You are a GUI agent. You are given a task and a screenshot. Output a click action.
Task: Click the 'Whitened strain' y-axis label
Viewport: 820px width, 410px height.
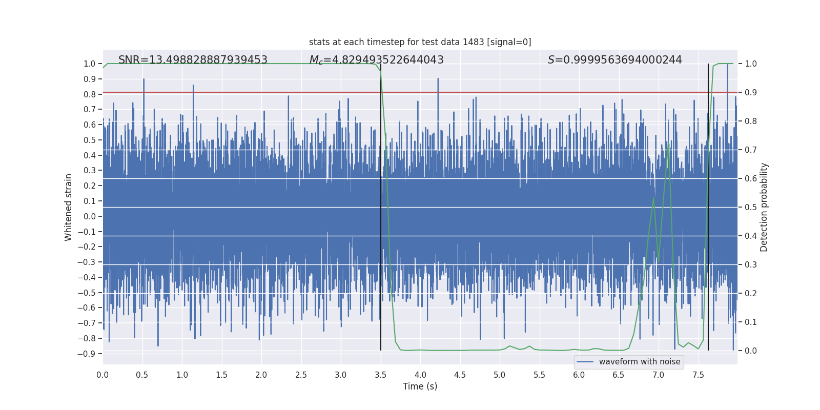69,207
